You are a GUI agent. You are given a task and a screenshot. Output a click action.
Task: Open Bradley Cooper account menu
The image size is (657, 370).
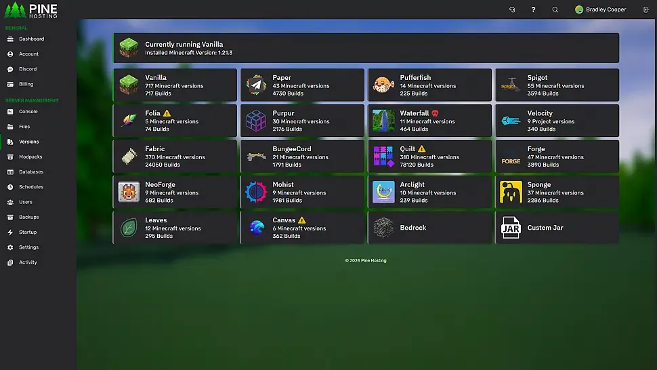[600, 9]
